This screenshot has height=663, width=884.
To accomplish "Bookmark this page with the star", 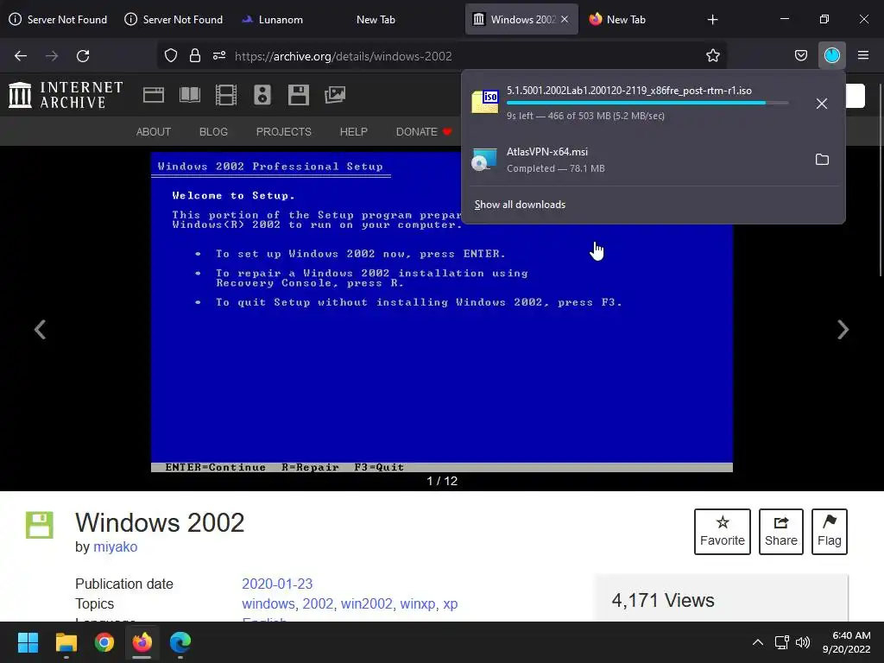I will tap(712, 56).
